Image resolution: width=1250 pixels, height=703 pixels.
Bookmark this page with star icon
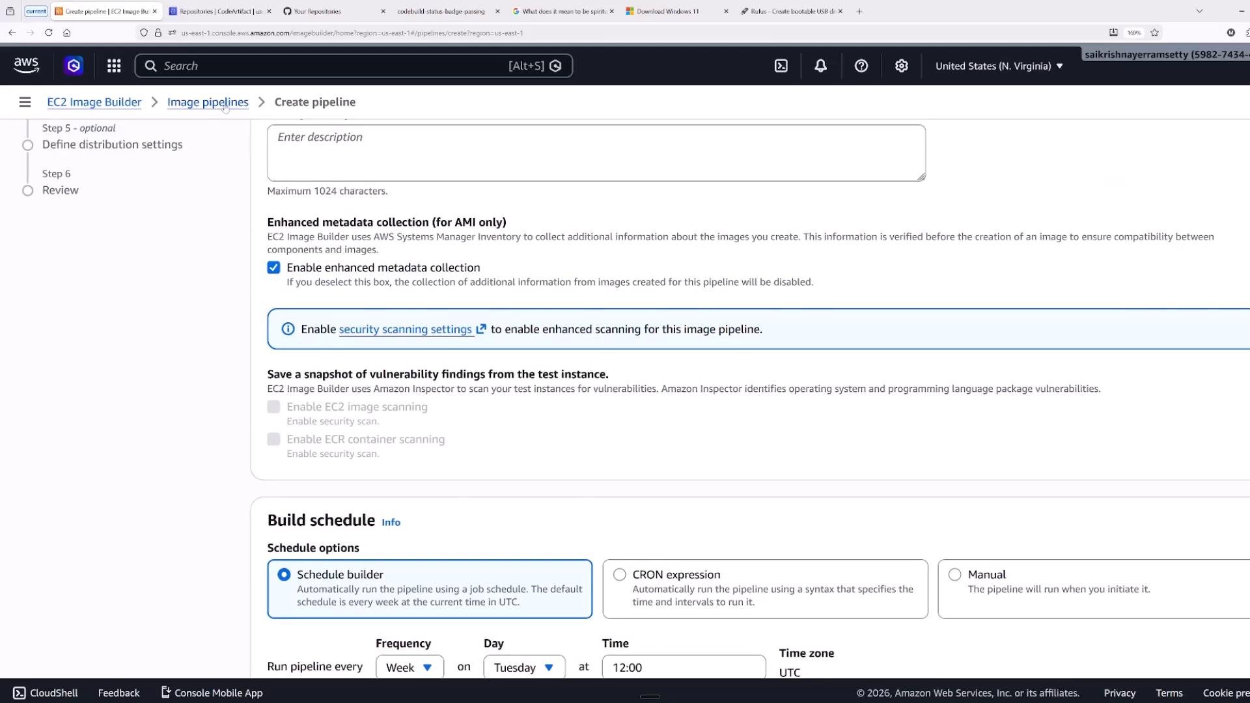1154,33
